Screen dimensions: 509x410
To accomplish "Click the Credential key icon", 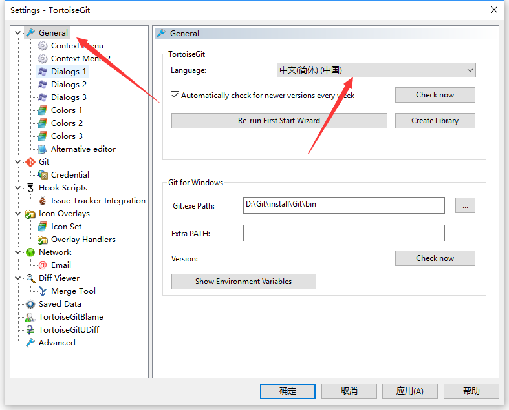I will coord(43,175).
